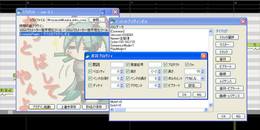
Task: Click the 別名で保存 button
Action: click(x=94, y=107)
